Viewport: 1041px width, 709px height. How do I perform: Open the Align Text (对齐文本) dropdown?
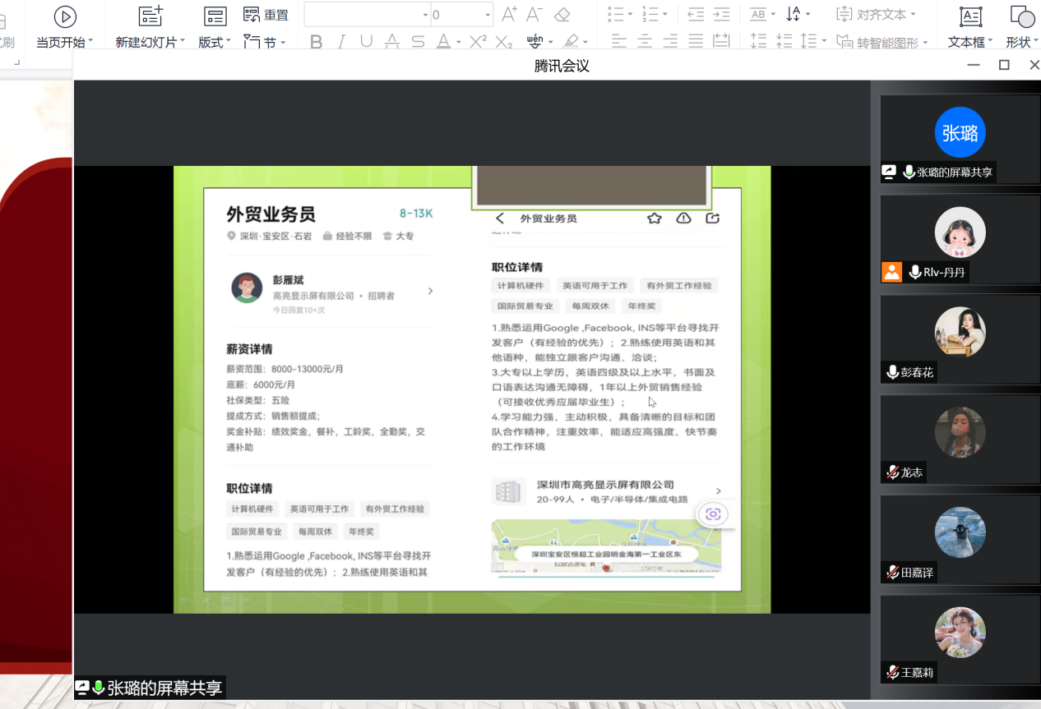click(x=875, y=15)
